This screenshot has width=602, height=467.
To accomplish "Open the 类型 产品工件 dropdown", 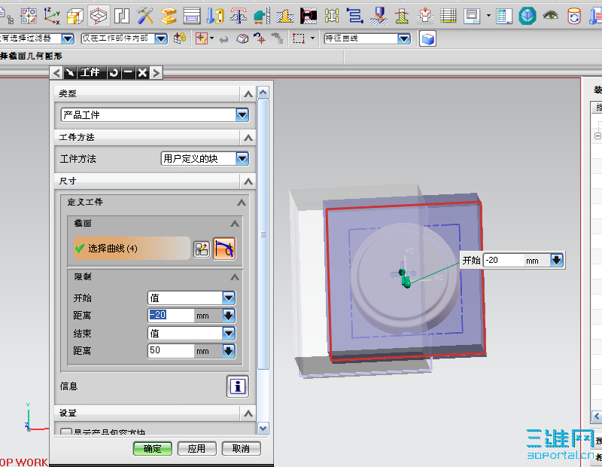I will click(x=242, y=114).
